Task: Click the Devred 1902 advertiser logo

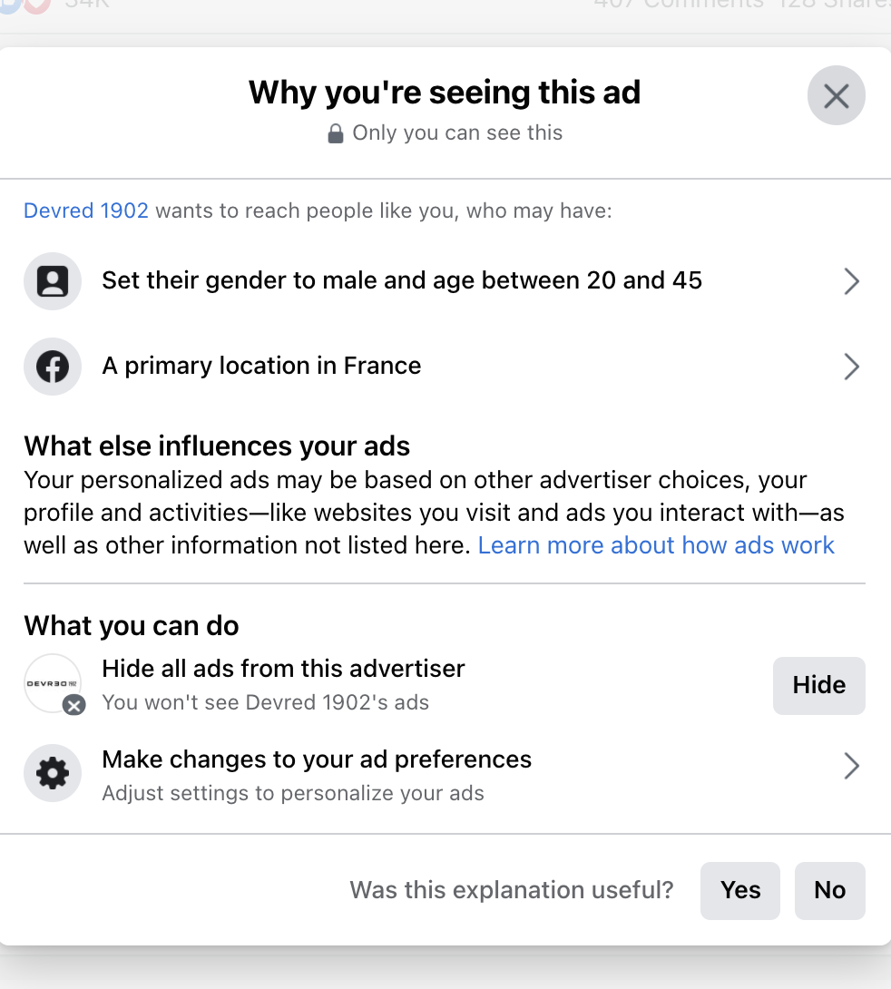Action: [51, 682]
